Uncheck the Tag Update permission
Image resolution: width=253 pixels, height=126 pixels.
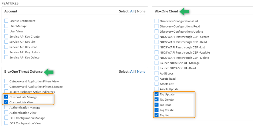(x=157, y=94)
